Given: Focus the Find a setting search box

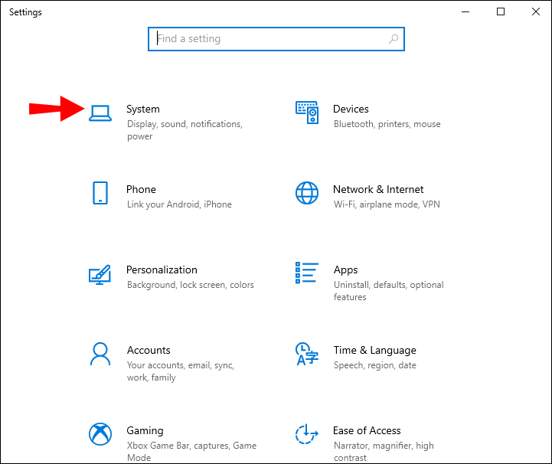Looking at the screenshot, I should (x=268, y=39).
